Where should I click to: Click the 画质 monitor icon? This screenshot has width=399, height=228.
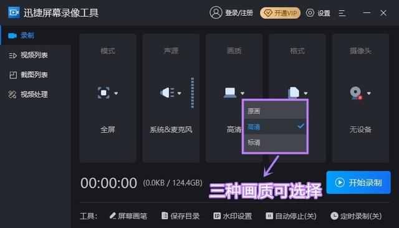[230, 92]
